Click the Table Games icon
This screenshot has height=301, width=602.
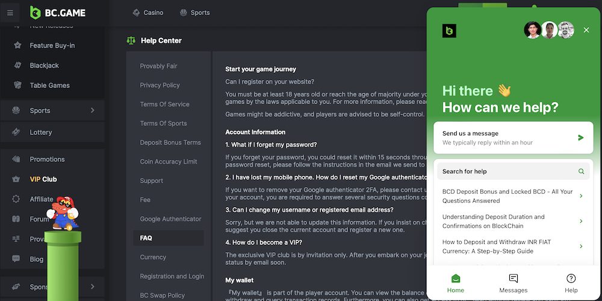click(x=17, y=85)
